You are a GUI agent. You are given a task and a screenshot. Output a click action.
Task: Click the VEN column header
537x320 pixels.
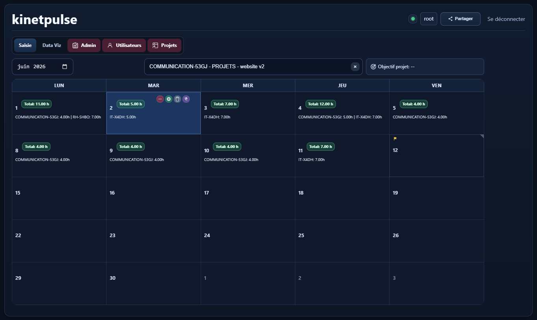(436, 86)
